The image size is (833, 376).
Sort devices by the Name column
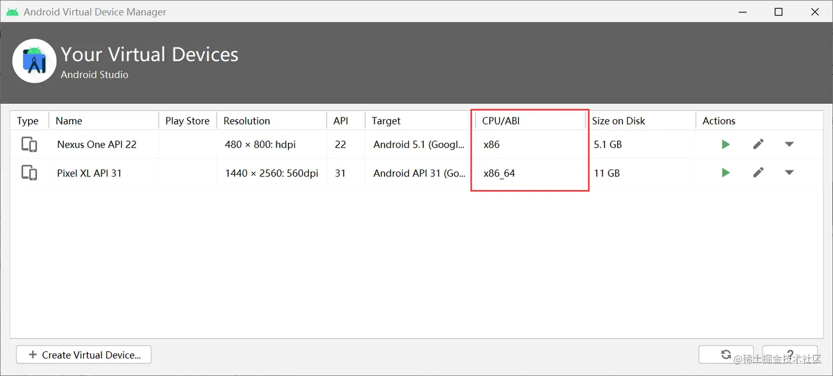tap(69, 121)
